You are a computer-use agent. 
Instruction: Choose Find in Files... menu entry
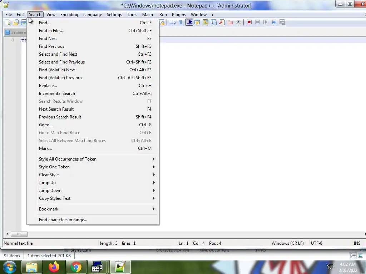93,31
